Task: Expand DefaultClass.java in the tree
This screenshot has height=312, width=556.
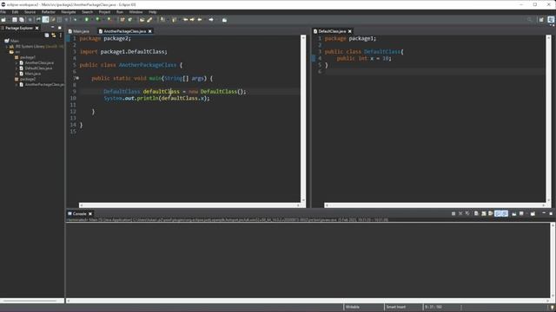Action: click(x=17, y=68)
